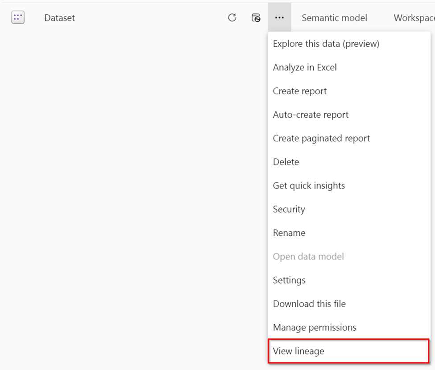
Task: Click the Schedule refresh icon
Action: (256, 18)
